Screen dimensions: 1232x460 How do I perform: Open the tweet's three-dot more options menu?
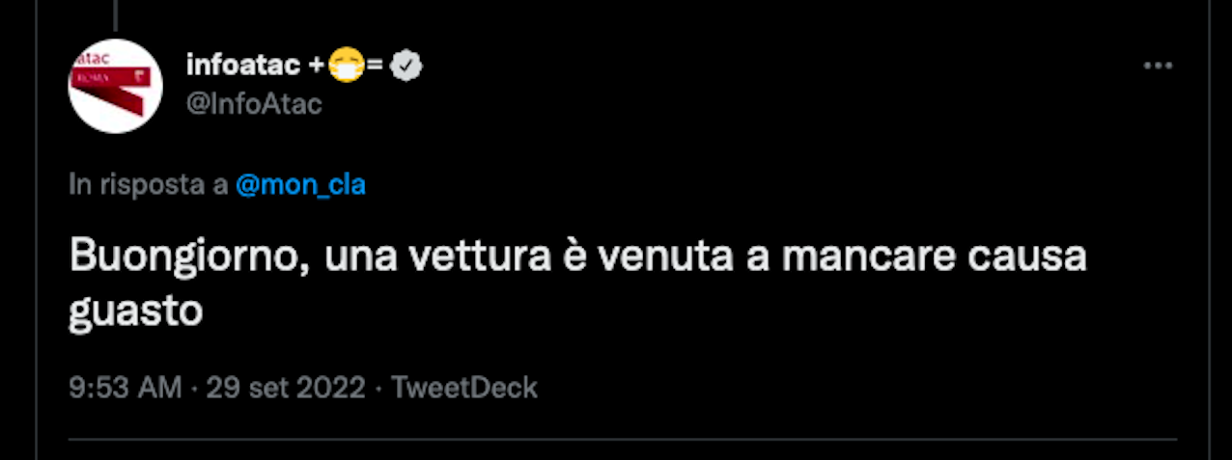[1157, 67]
